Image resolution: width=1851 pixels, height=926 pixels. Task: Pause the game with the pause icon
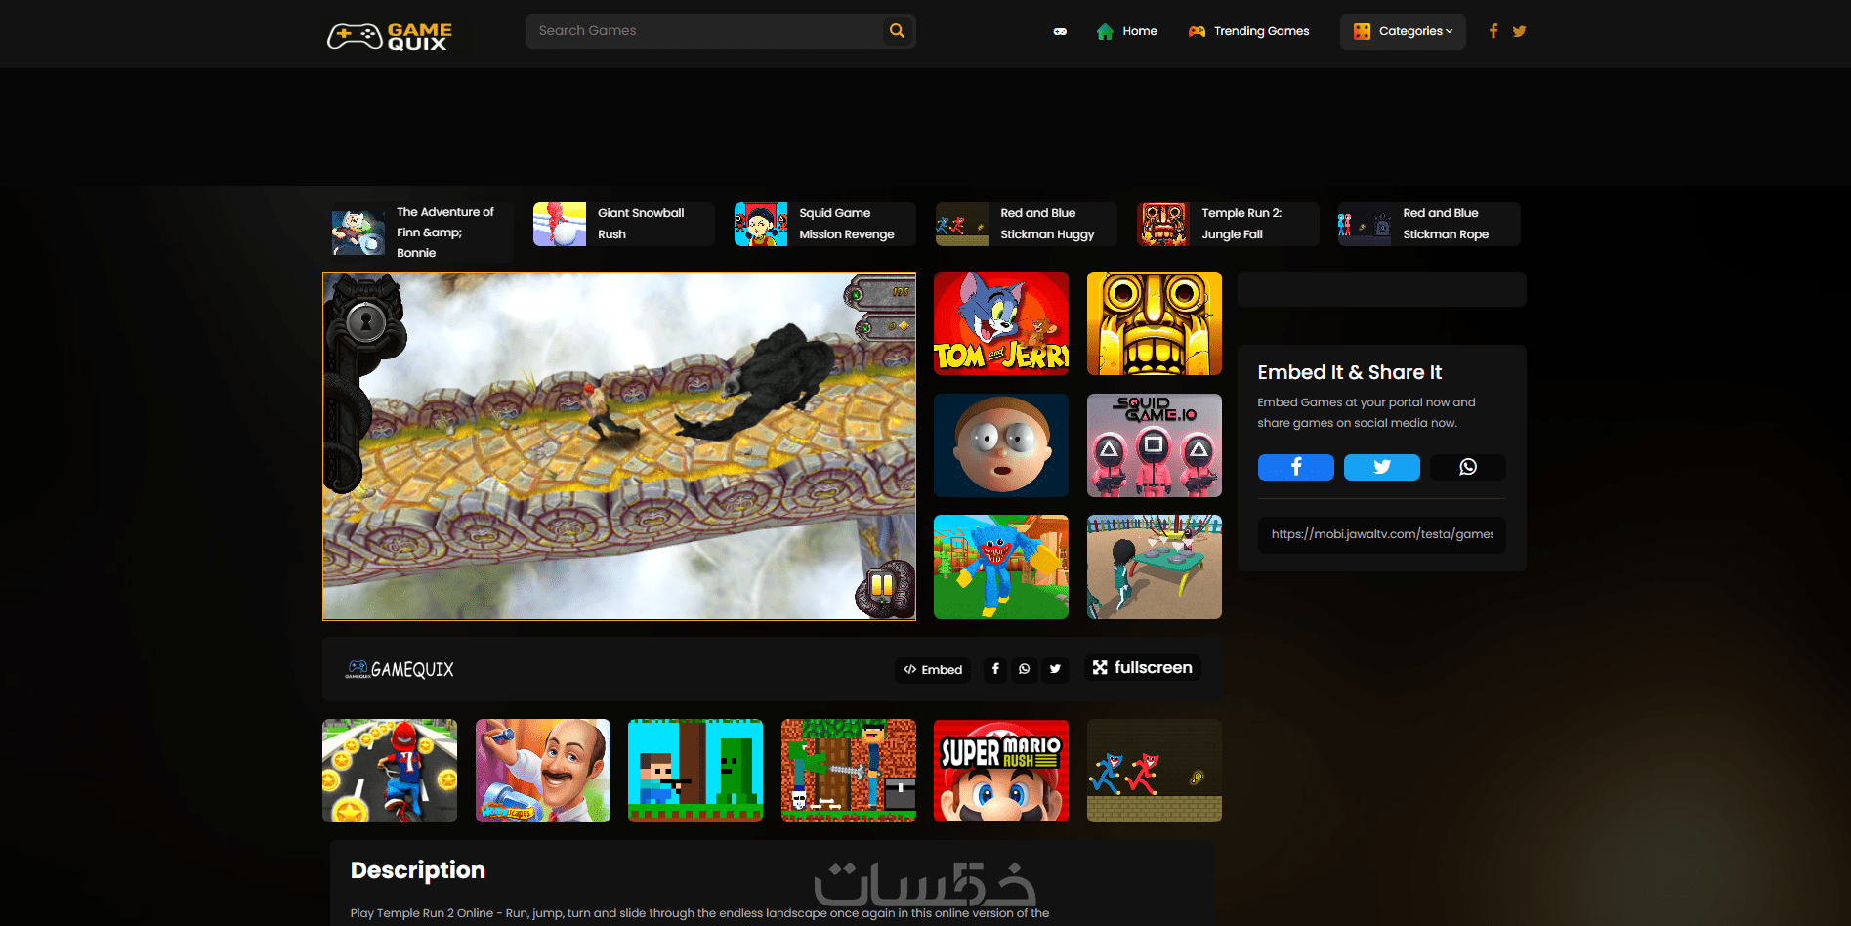click(x=883, y=587)
